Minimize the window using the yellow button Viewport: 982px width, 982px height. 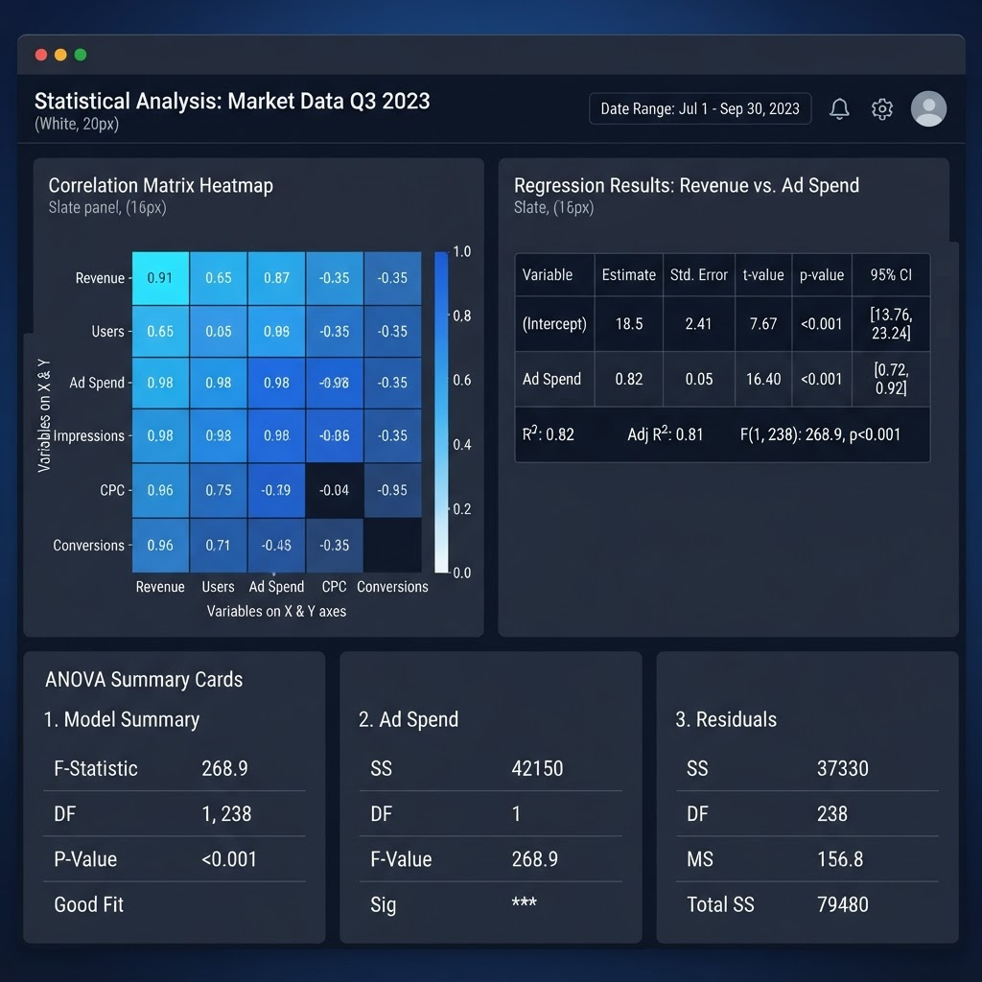[x=60, y=55]
